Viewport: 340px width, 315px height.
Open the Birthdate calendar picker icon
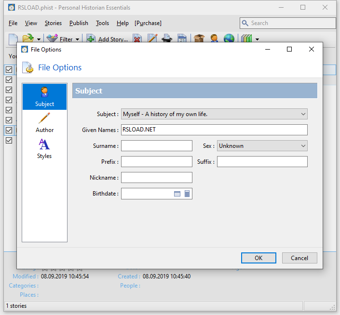tap(177, 194)
